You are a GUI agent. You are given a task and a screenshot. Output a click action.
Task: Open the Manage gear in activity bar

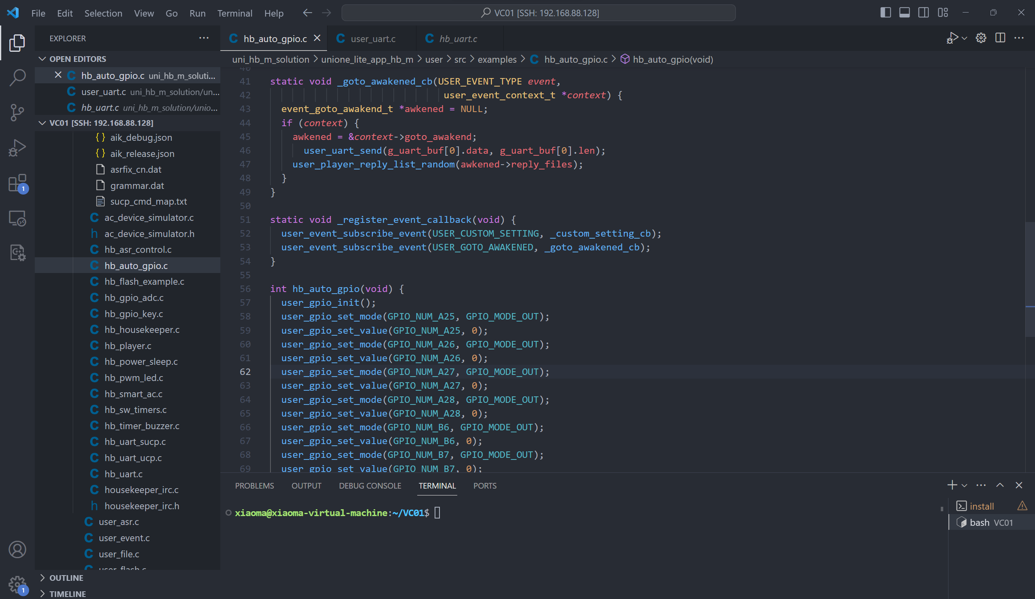(17, 584)
